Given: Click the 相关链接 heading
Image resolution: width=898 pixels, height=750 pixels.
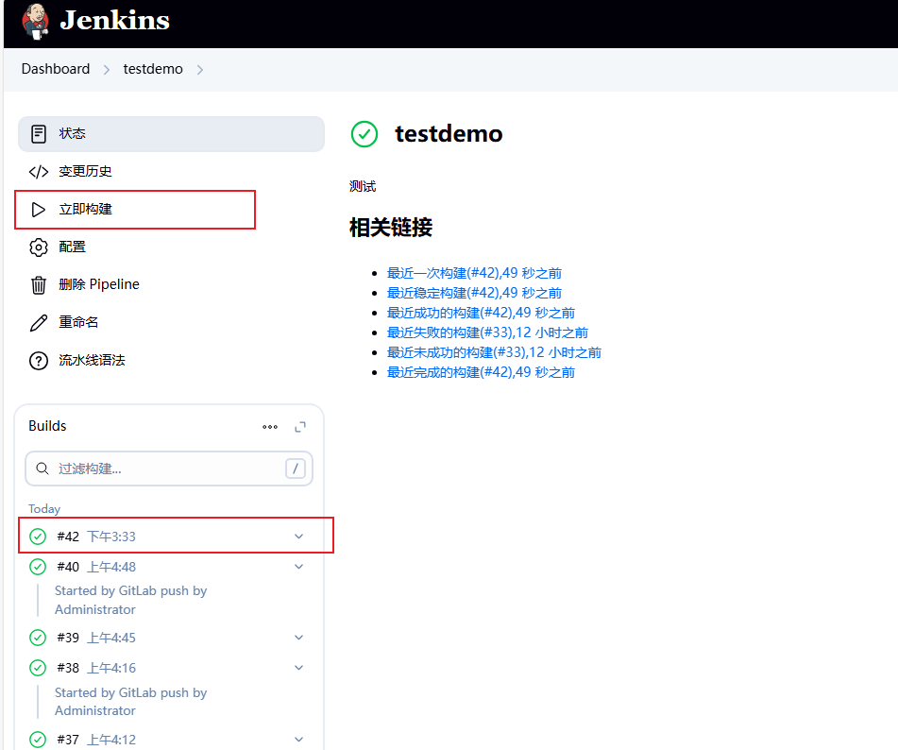Looking at the screenshot, I should [391, 228].
